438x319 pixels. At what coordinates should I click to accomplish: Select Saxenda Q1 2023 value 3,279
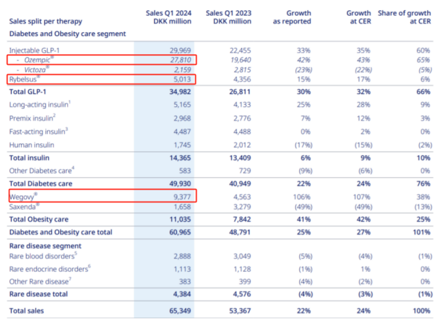tap(242, 207)
